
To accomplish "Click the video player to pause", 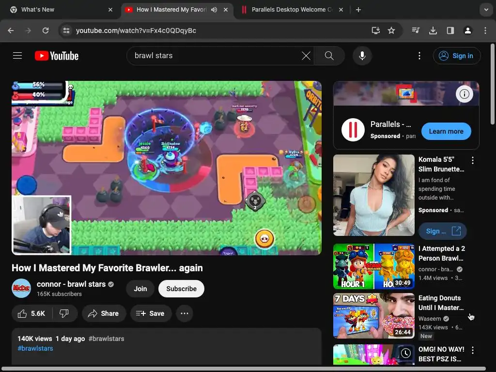I will (x=167, y=168).
